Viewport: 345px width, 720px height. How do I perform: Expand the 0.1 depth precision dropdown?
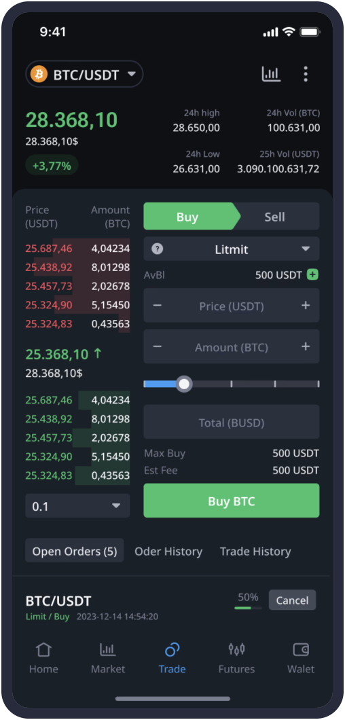tap(77, 506)
